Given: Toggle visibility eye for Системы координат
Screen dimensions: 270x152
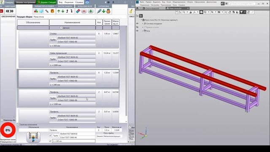Looking at the screenshot, I should [x=137, y=24].
